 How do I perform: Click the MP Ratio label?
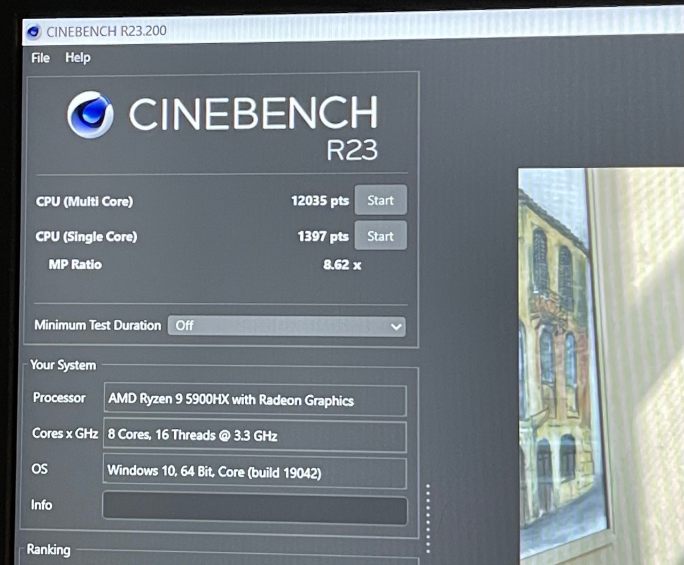[75, 264]
